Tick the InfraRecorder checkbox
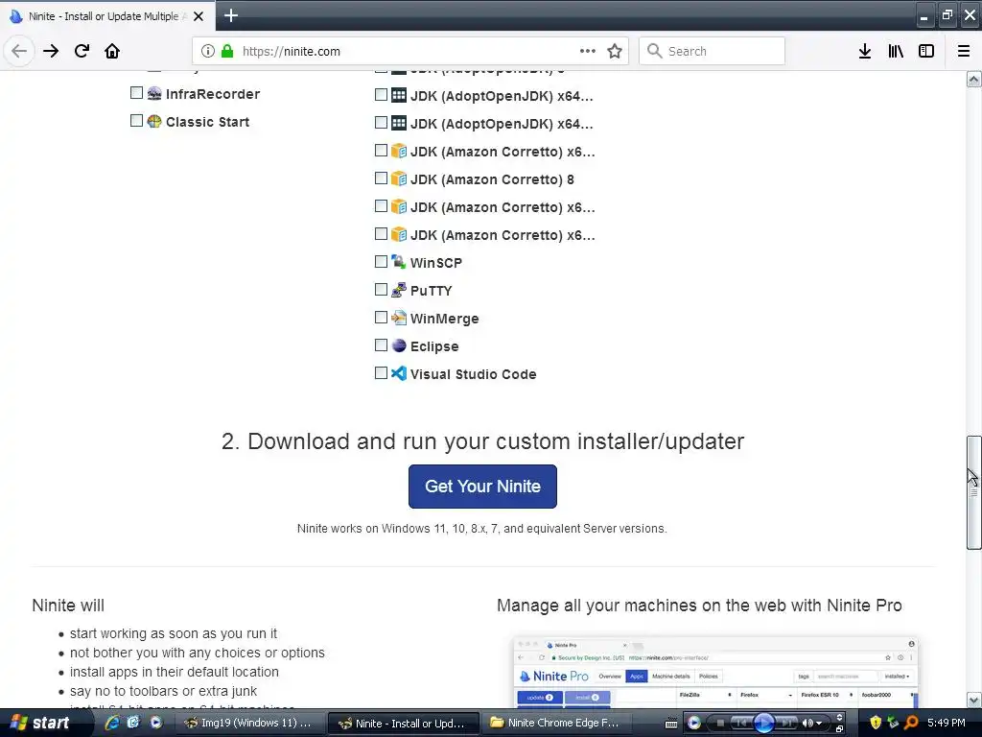The height and width of the screenshot is (737, 982). click(x=136, y=93)
